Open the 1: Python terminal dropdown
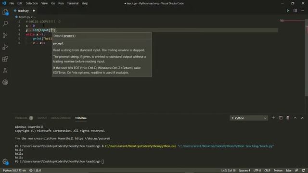The width and height of the screenshot is (308, 173). [x=249, y=118]
